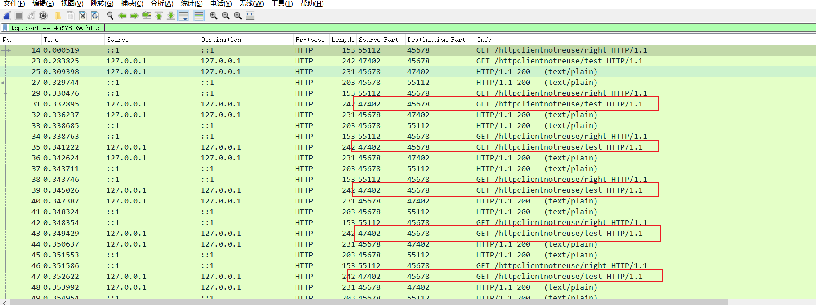Open the 统计(S) menu
The image size is (816, 305).
coord(191,4)
